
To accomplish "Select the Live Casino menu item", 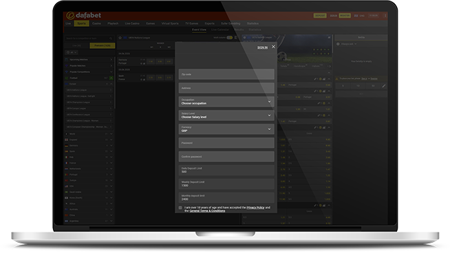I will [132, 23].
